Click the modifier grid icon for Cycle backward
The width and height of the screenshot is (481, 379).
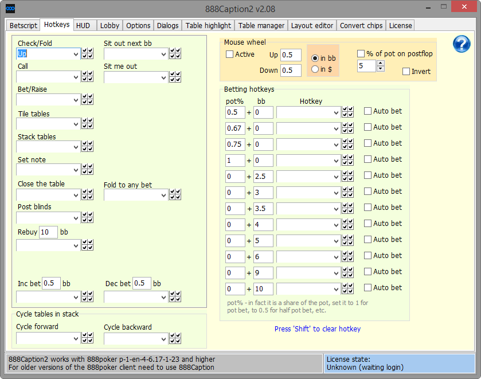coord(175,338)
